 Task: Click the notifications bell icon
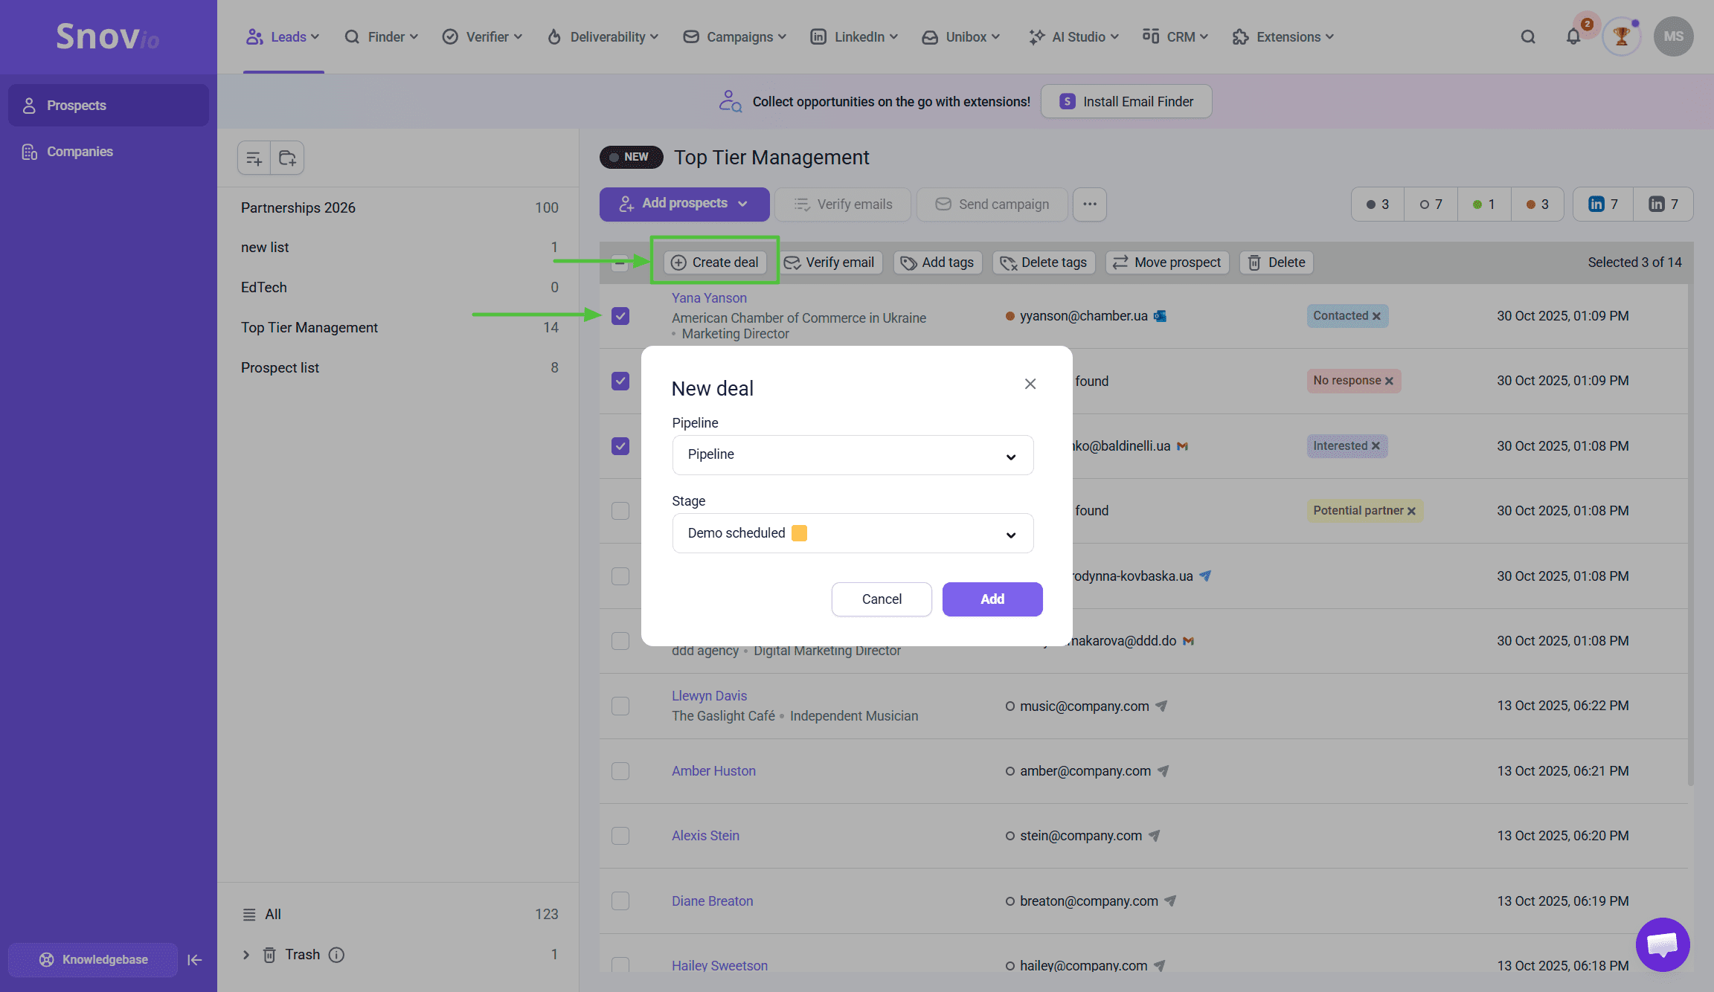[1573, 37]
